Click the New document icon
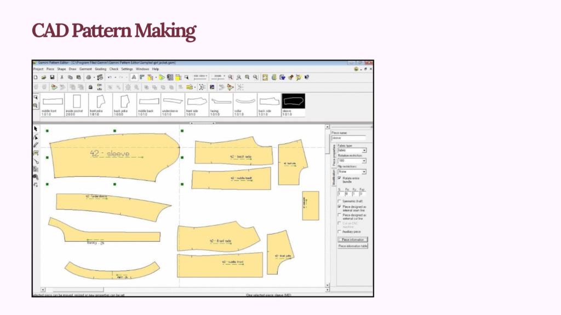 click(x=36, y=78)
